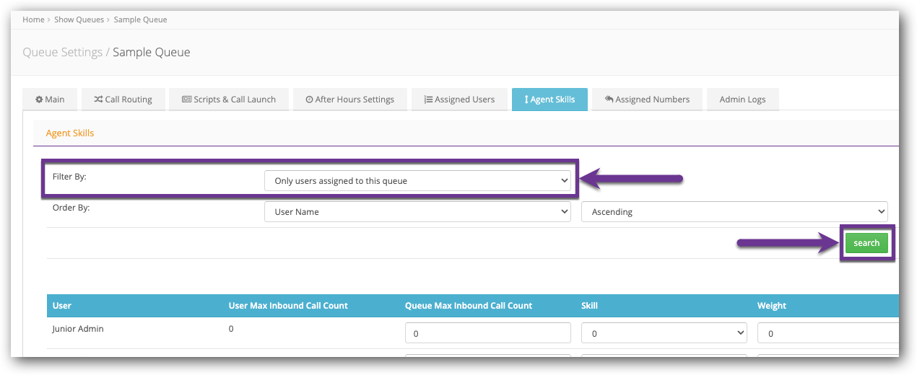Click the clock icon on After Hours Settings
Image resolution: width=917 pixels, height=375 pixels.
coord(309,100)
